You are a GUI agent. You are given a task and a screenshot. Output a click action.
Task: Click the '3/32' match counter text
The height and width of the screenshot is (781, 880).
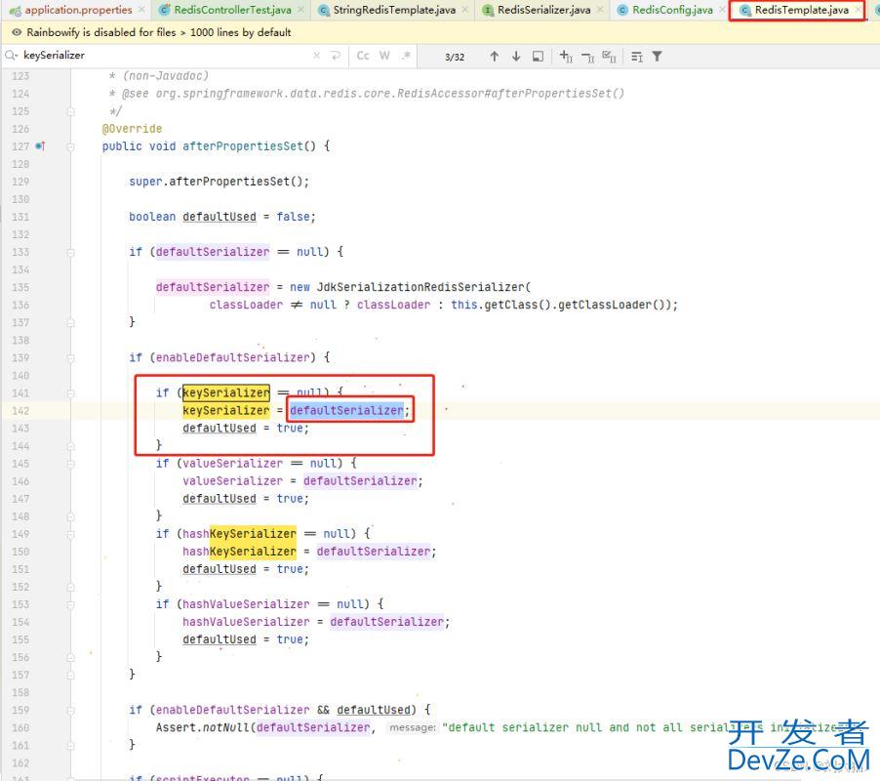pyautogui.click(x=455, y=57)
